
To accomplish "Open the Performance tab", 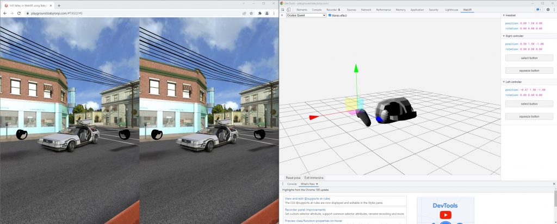I will 383,10.
